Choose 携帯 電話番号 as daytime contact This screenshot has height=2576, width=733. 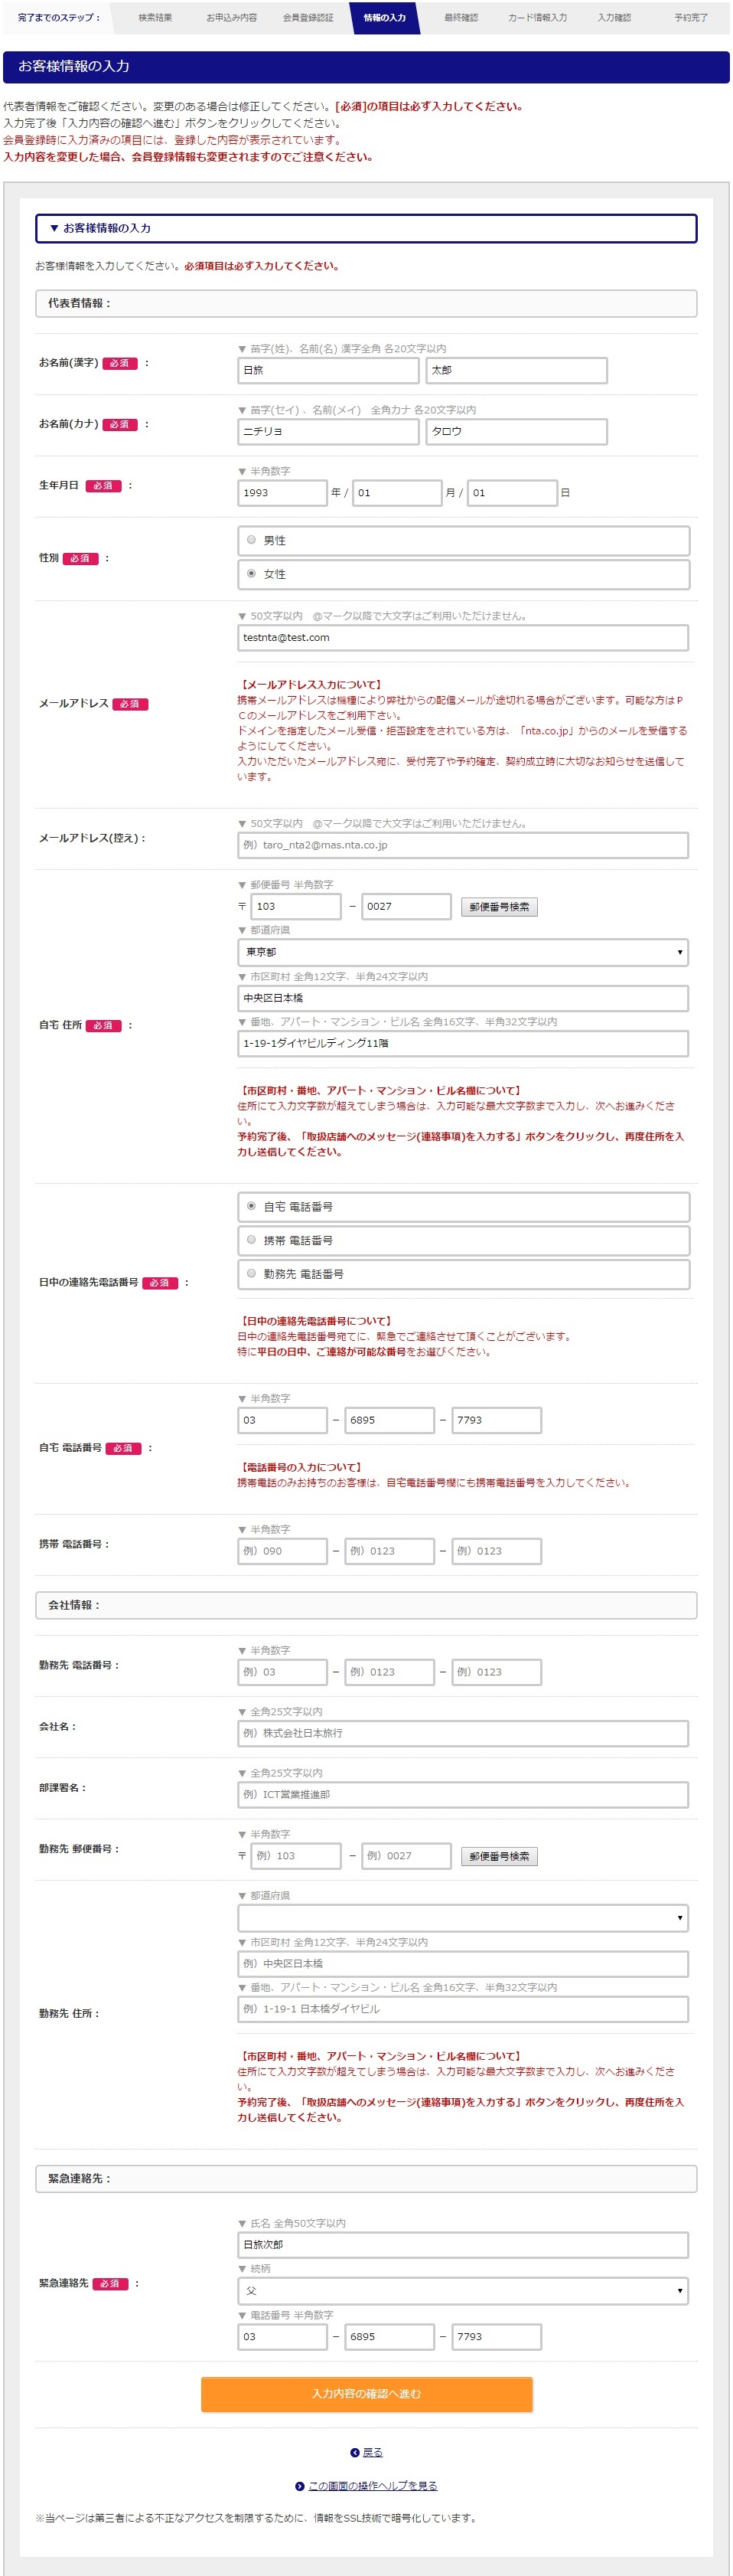point(252,1240)
